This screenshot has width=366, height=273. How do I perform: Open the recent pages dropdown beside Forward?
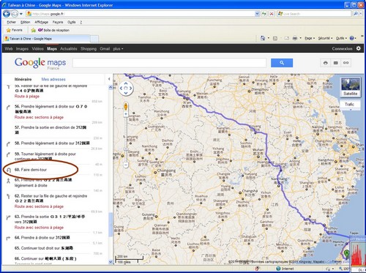(x=21, y=14)
